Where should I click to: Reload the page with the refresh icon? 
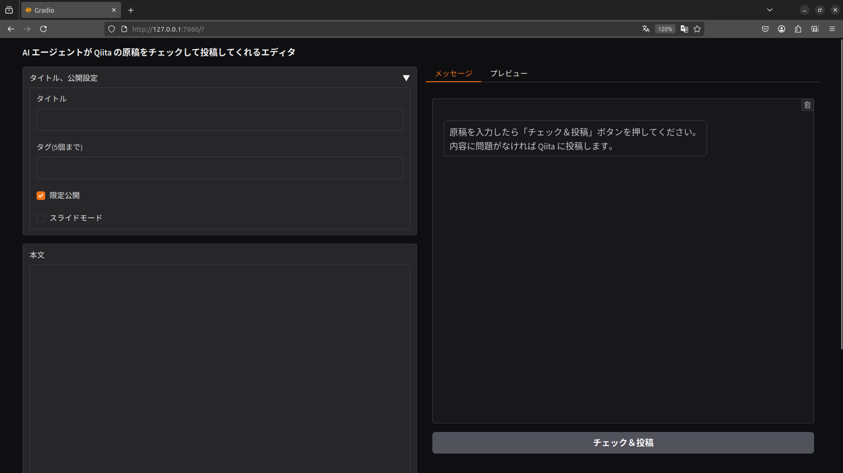click(x=43, y=29)
